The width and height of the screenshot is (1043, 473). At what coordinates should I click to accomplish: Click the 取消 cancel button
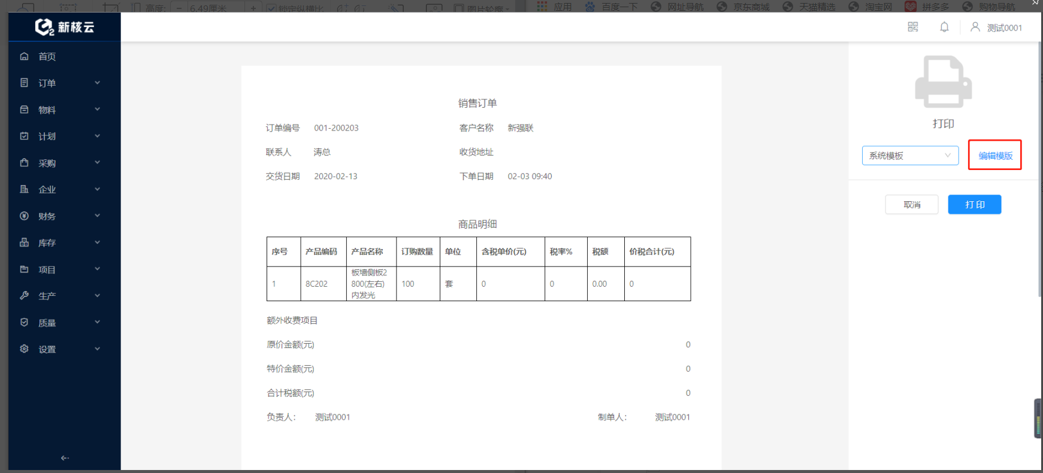[x=912, y=205]
